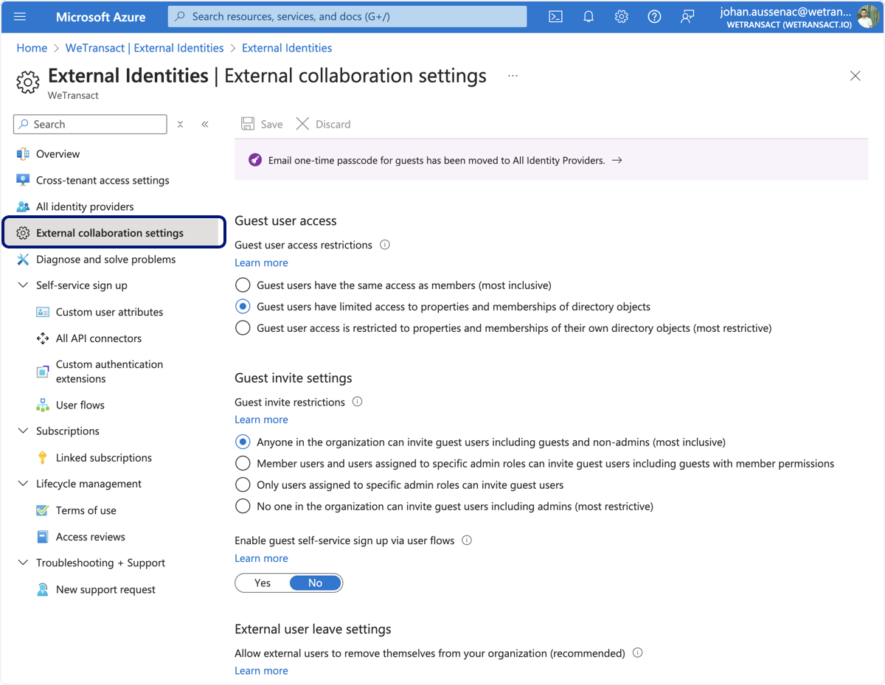Select No one in the organization can invite

(243, 507)
